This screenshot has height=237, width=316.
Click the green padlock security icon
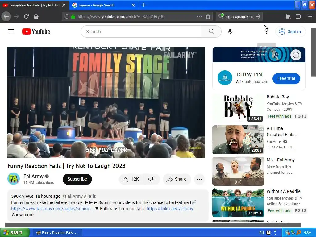tap(73, 17)
